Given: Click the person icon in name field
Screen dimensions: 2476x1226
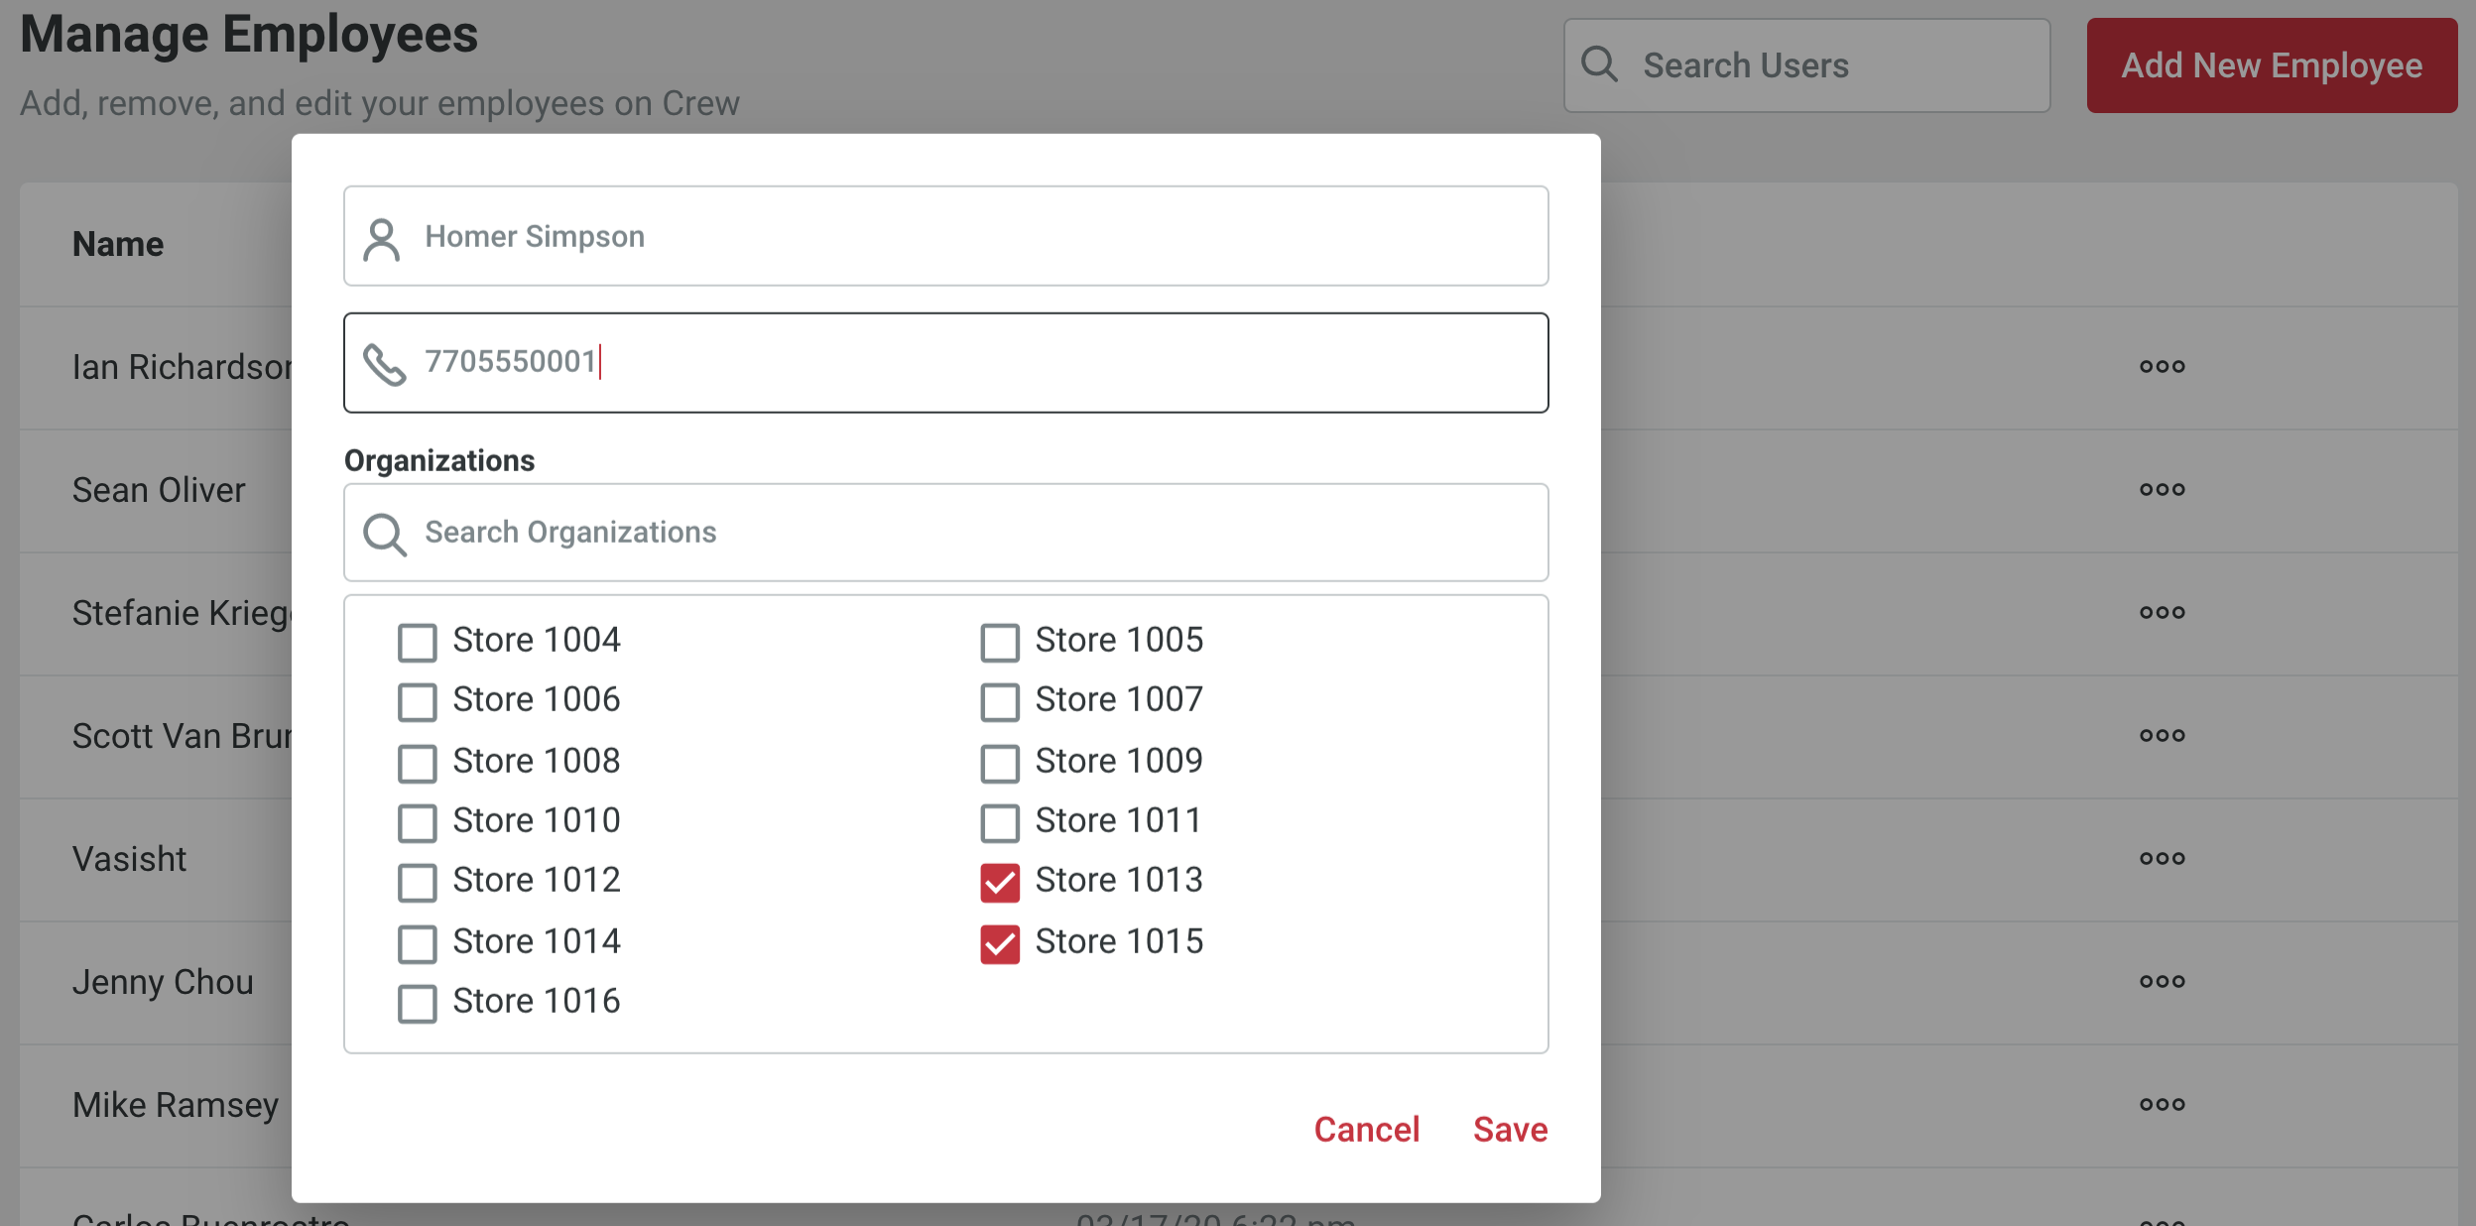Looking at the screenshot, I should 382,240.
